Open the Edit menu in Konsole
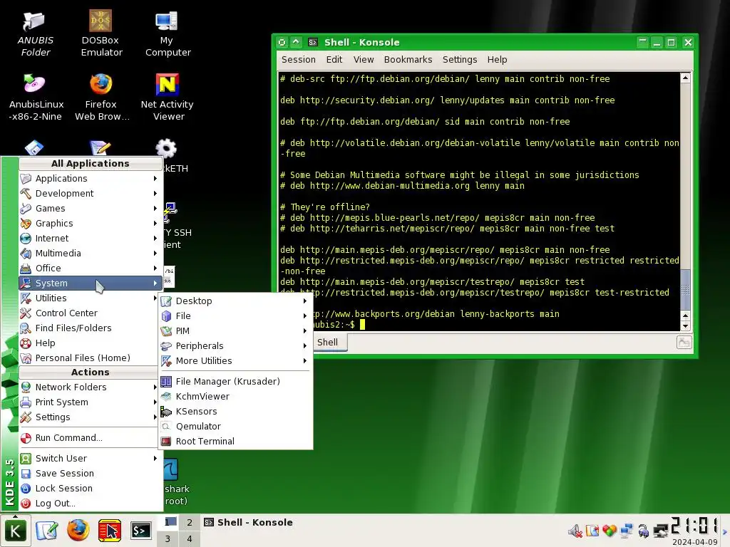This screenshot has height=547, width=730. click(334, 60)
